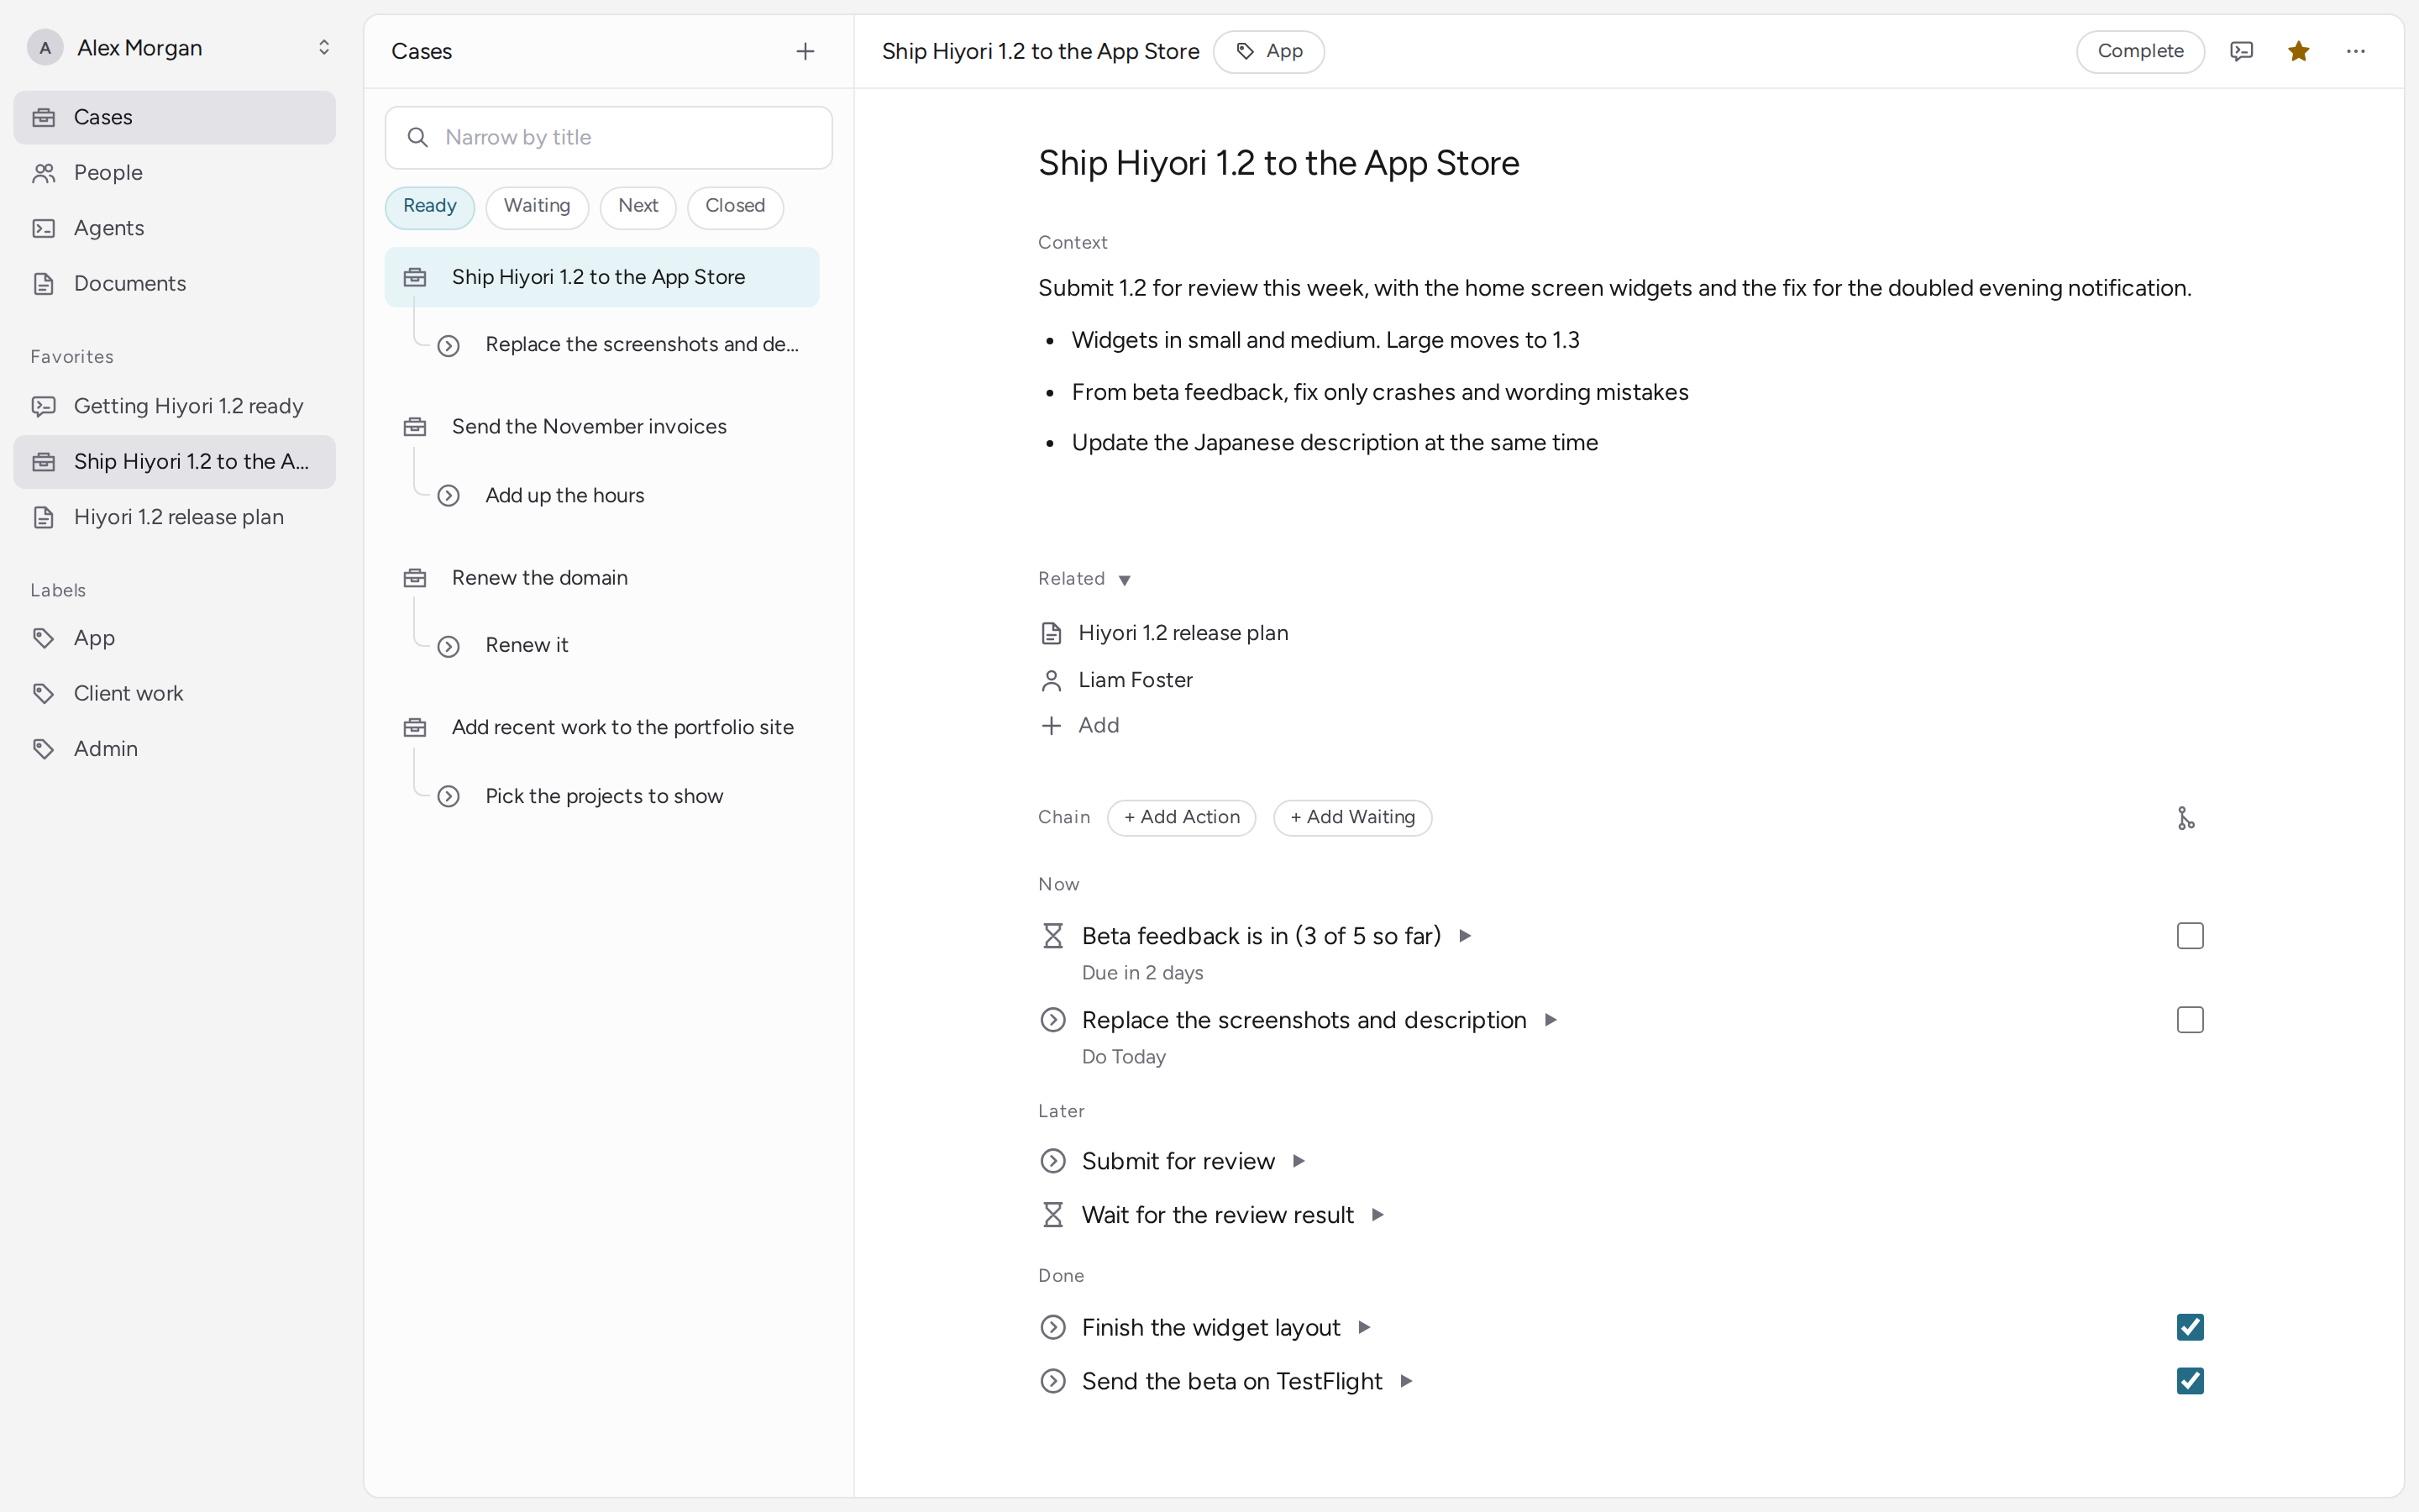Expand Finish the widget layout arrow

point(1363,1327)
